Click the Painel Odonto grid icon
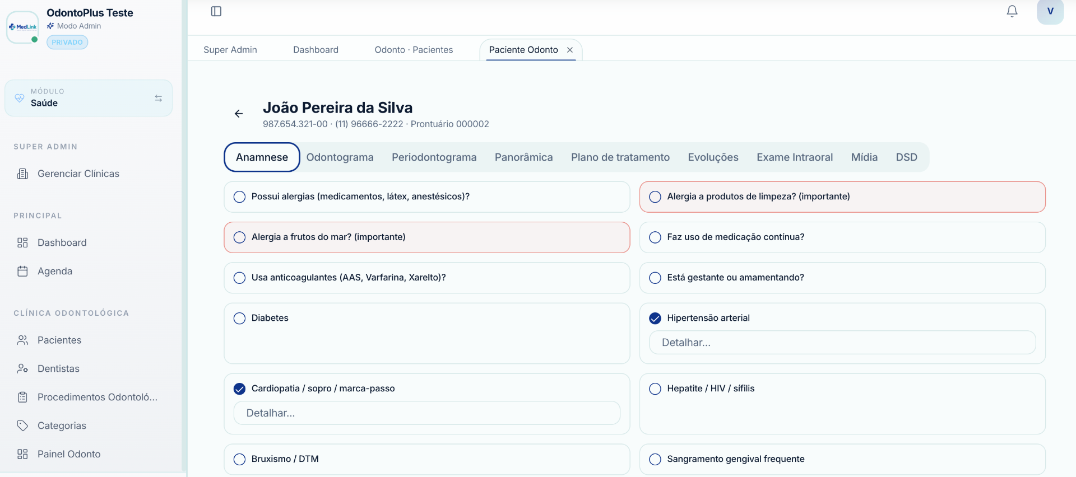 (x=22, y=454)
